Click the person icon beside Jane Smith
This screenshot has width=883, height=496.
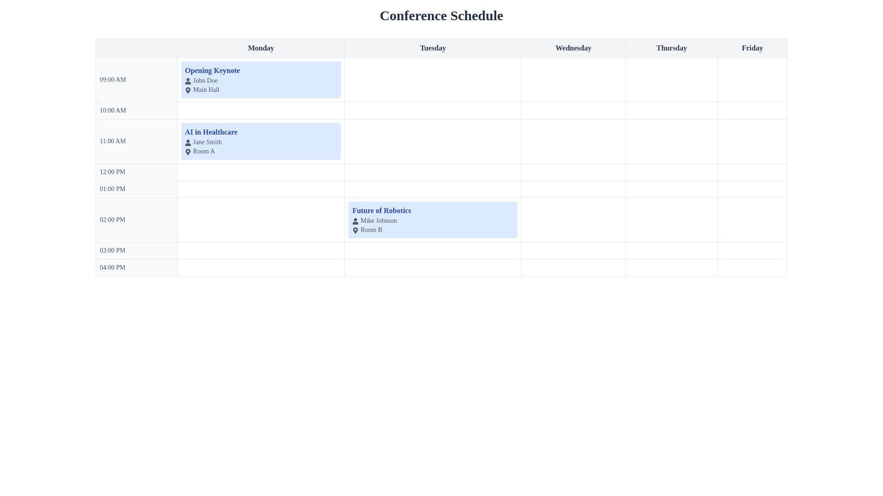click(188, 143)
